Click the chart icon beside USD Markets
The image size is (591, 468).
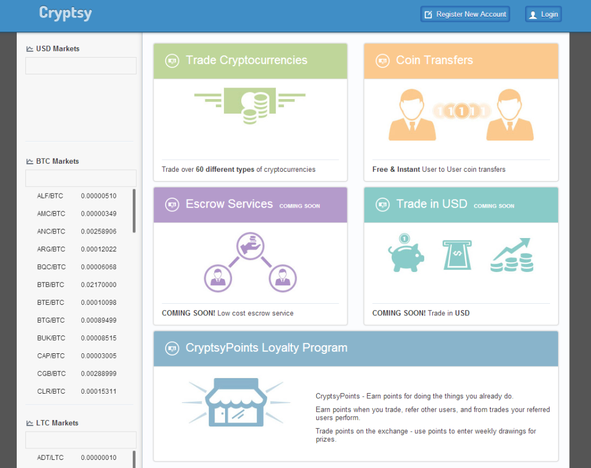[30, 49]
